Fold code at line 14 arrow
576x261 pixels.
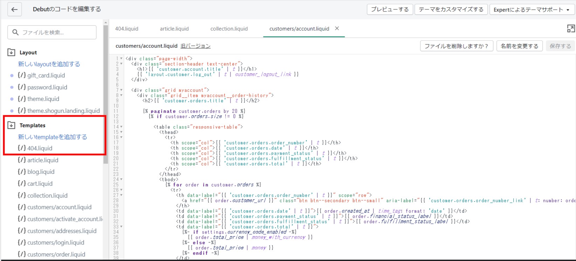coord(122,127)
